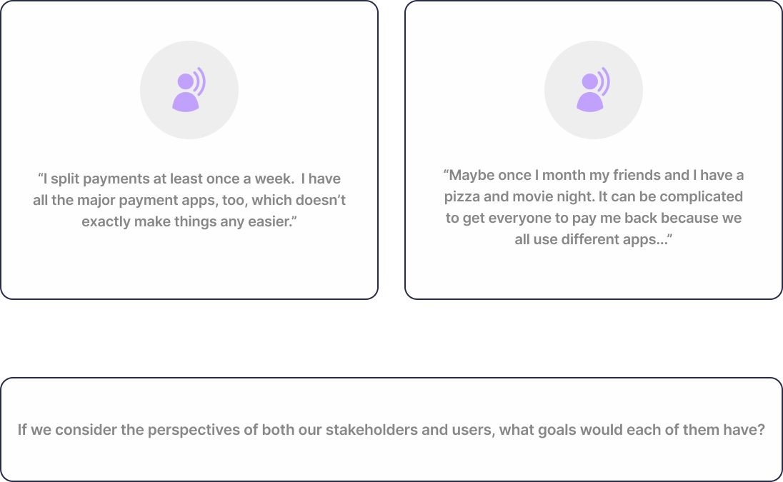
Task: Click the sound waves on the left purple icon
Action: coord(199,81)
